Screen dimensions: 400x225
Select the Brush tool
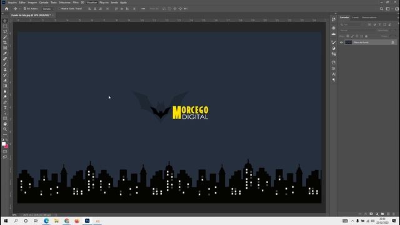point(5,64)
